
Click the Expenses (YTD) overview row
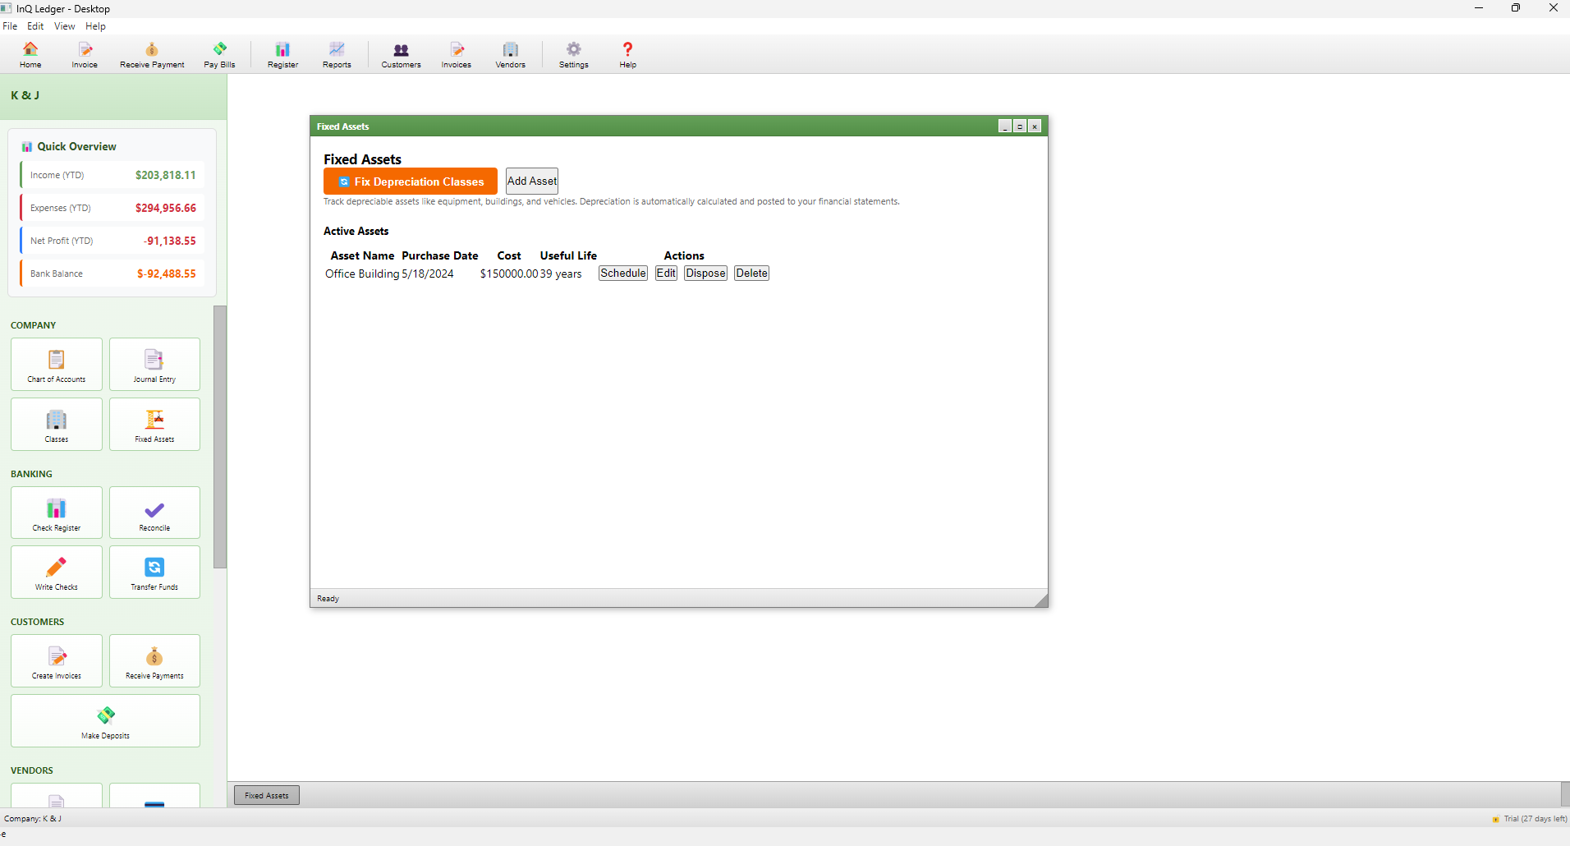(112, 208)
